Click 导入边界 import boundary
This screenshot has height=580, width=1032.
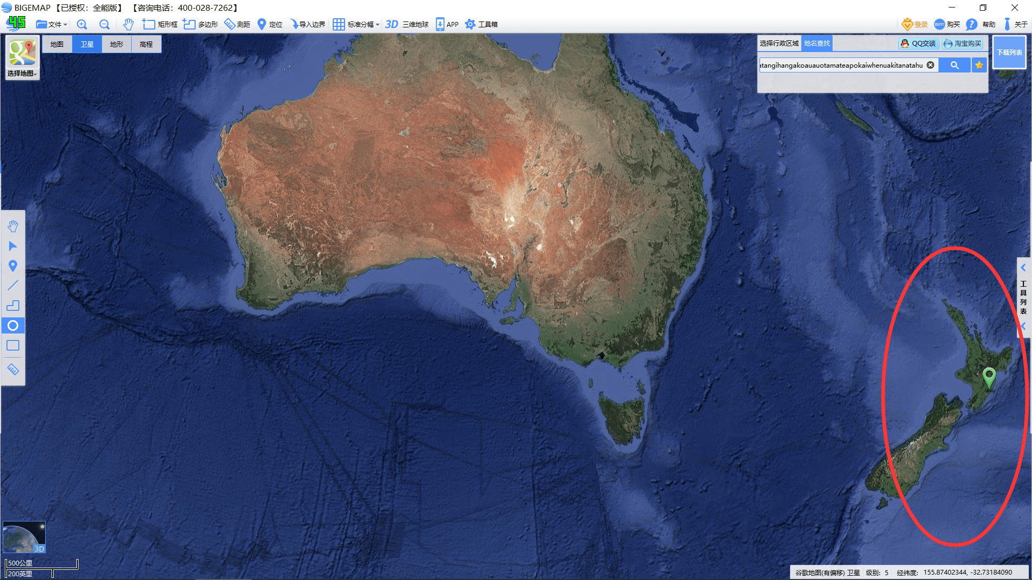coord(307,24)
